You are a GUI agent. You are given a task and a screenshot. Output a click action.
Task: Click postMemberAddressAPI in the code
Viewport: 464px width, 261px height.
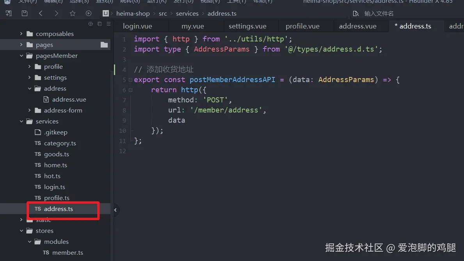[232, 80]
